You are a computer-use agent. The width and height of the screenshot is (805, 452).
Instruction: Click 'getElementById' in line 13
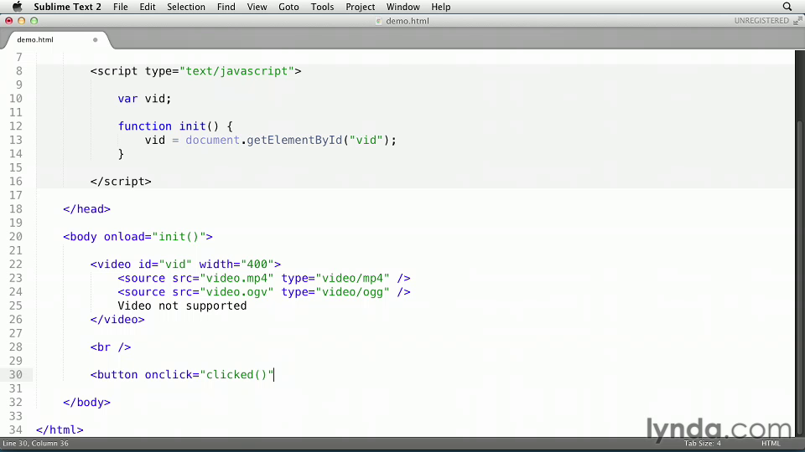294,140
